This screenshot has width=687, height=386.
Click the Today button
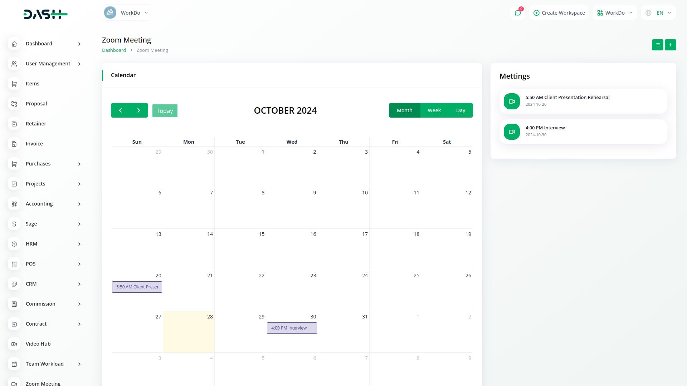point(165,111)
